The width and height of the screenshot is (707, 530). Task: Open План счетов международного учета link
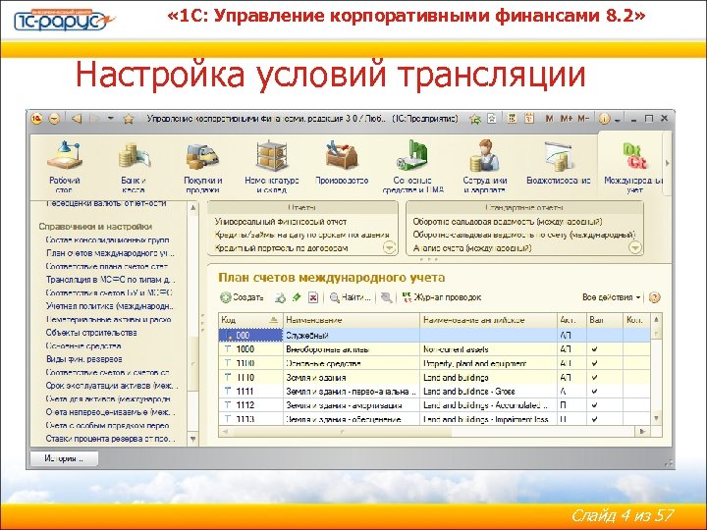110,253
